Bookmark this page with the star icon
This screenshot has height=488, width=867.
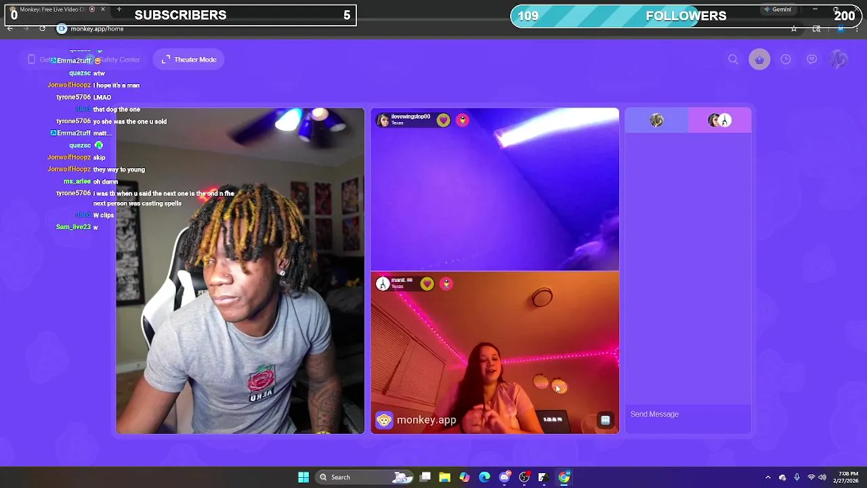coord(794,28)
